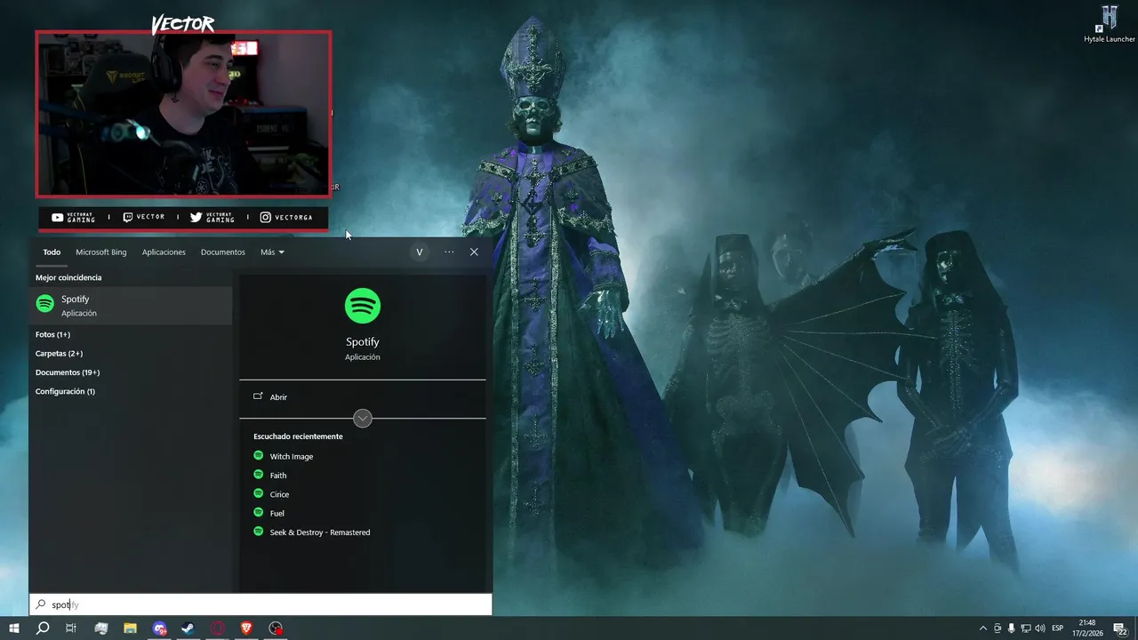Expand Fotos (1+) results
Viewport: 1138px width, 640px height.
pyautogui.click(x=52, y=334)
